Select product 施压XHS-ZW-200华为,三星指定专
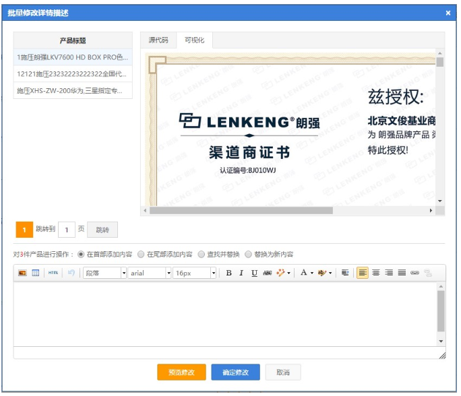Image resolution: width=461 pixels, height=396 pixels. coord(73,90)
